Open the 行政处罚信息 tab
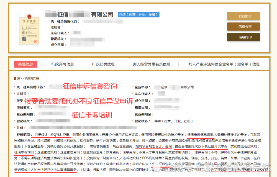Image resolution: width=277 pixels, height=177 pixels. 103,64
